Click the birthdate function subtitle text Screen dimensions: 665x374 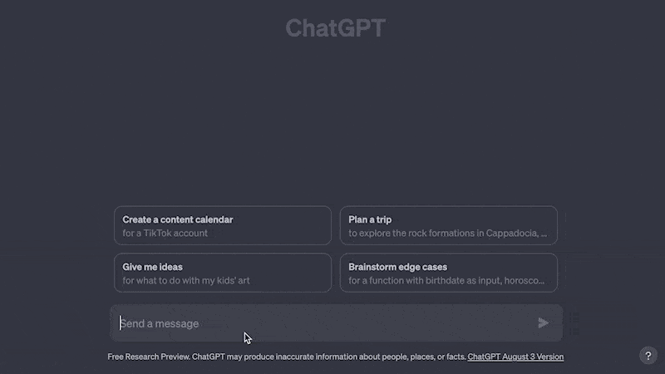click(x=446, y=281)
